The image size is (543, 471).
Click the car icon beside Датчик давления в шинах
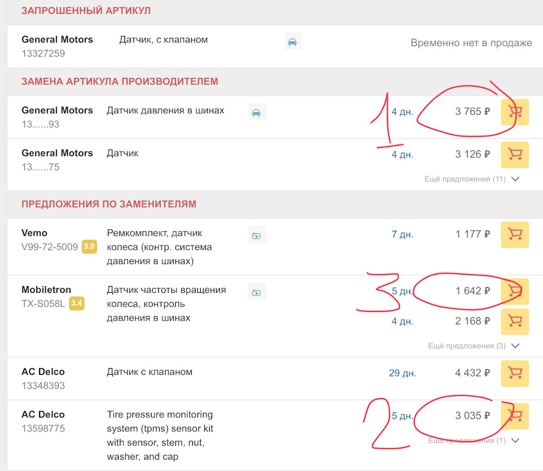(257, 111)
